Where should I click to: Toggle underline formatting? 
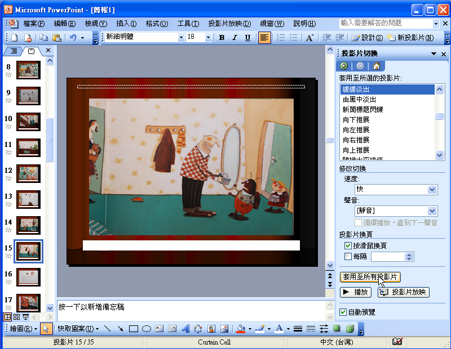tap(247, 38)
